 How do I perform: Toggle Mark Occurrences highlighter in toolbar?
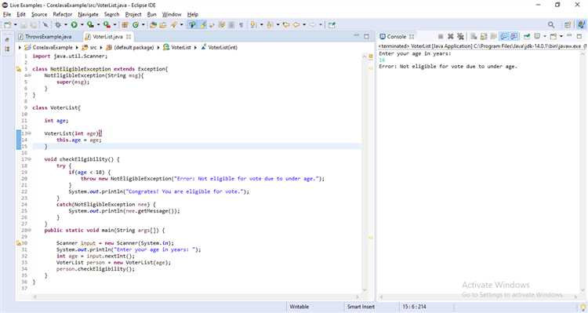pyautogui.click(x=203, y=25)
